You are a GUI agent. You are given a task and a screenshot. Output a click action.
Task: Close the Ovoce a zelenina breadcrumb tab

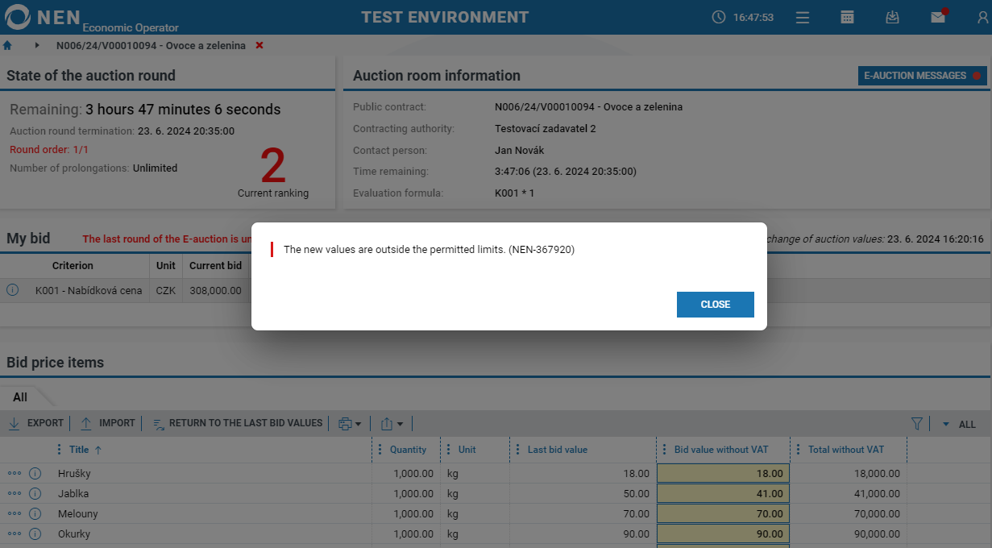[259, 46]
